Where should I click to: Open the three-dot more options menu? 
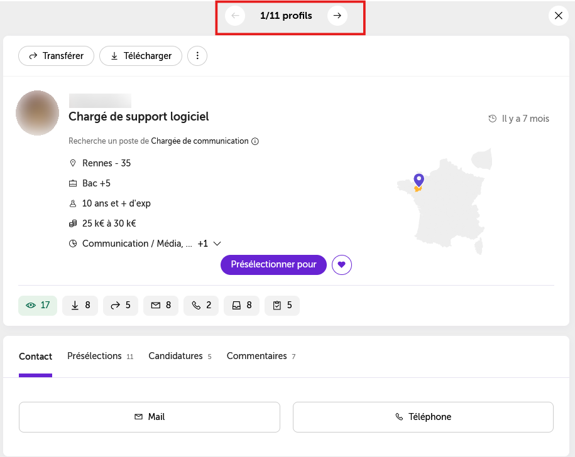coord(197,56)
